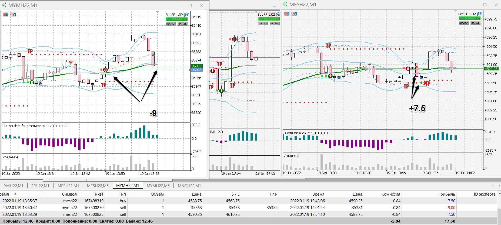
Task: Toggle green trading button in MYMH22,M1 chart
Action: tap(177, 19)
